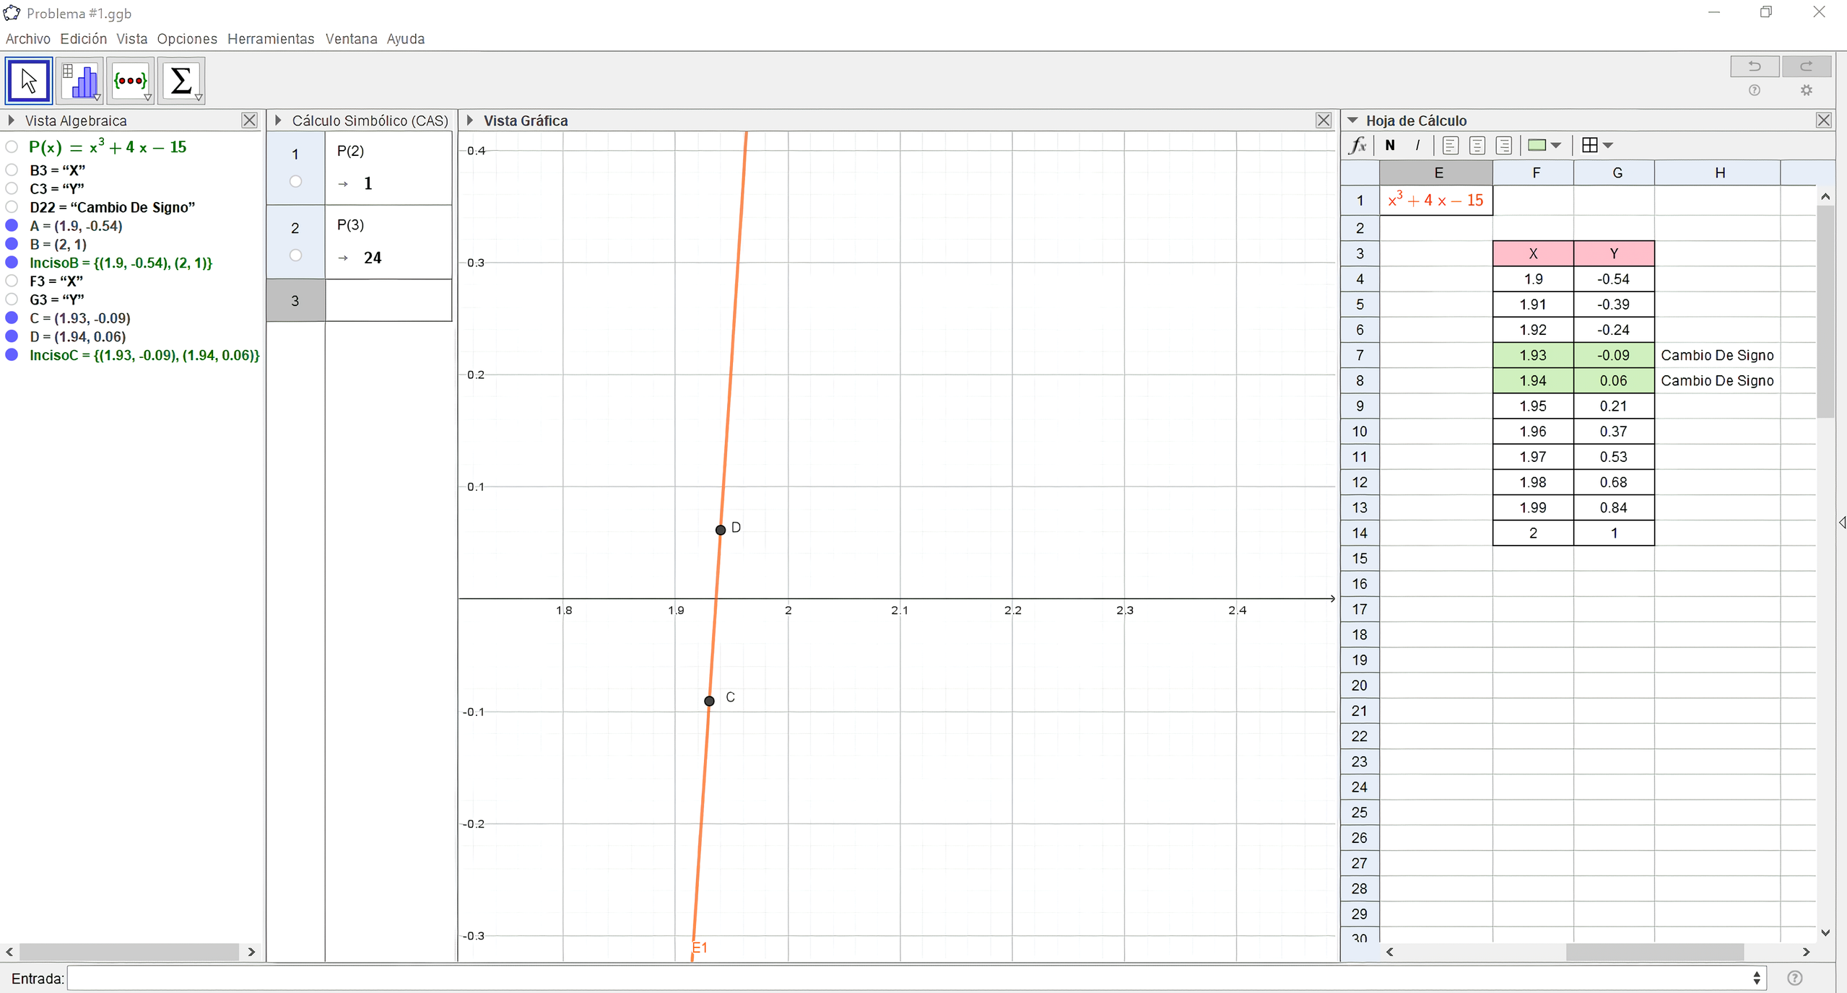Screen dimensions: 1847x993
Task: Toggle bold N formatting in spreadsheet
Action: 1390,145
